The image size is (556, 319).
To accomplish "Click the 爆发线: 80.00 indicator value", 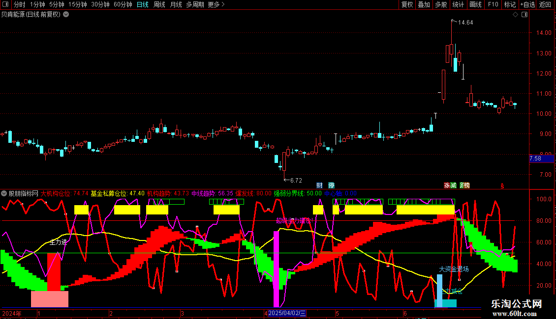I will click(253, 193).
